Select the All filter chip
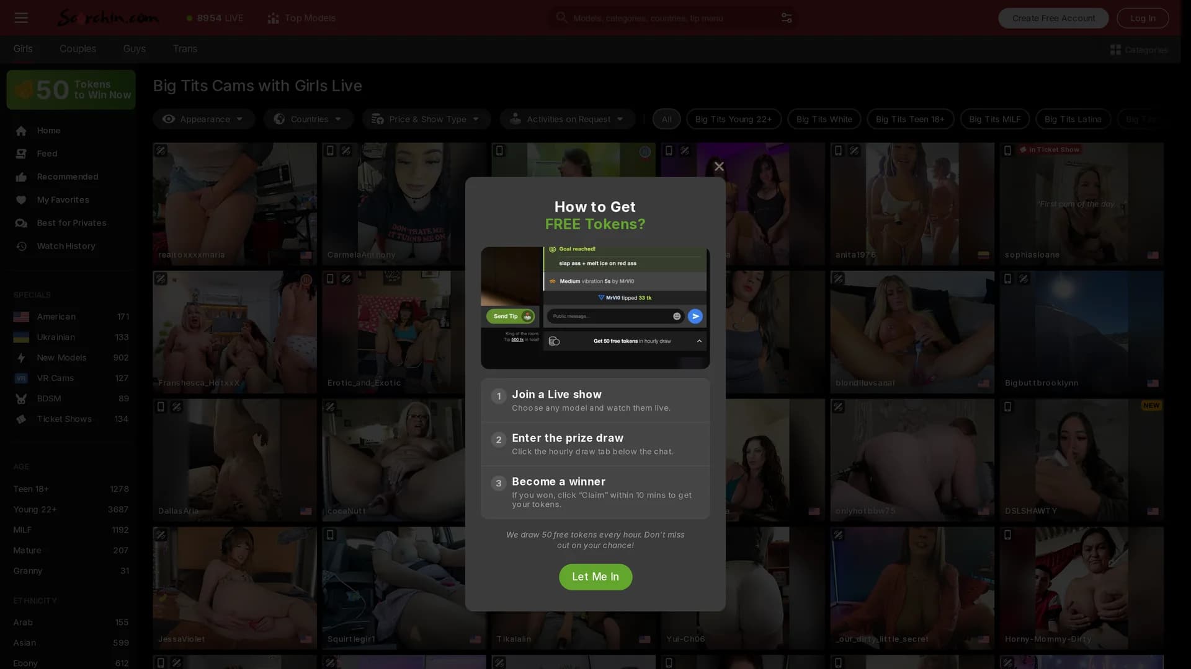This screenshot has height=669, width=1191. [x=666, y=119]
